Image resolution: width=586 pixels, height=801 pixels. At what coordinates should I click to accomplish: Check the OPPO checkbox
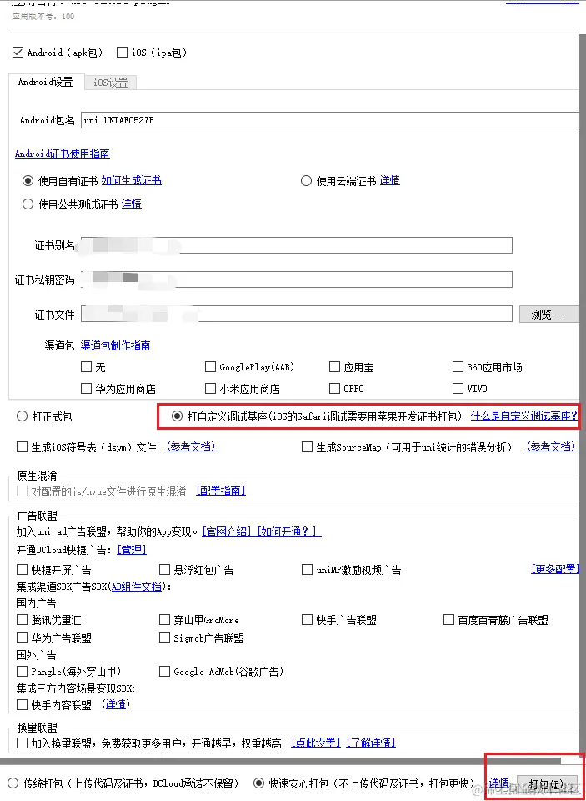[334, 389]
